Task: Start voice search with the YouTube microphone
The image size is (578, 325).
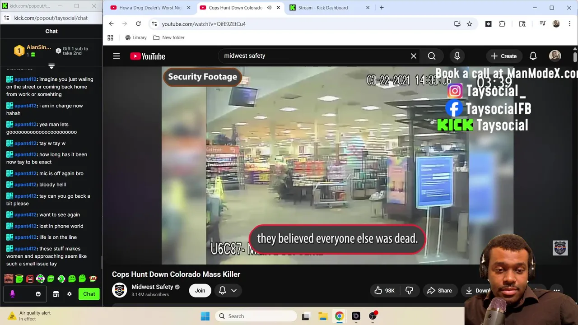Action: tap(457, 56)
